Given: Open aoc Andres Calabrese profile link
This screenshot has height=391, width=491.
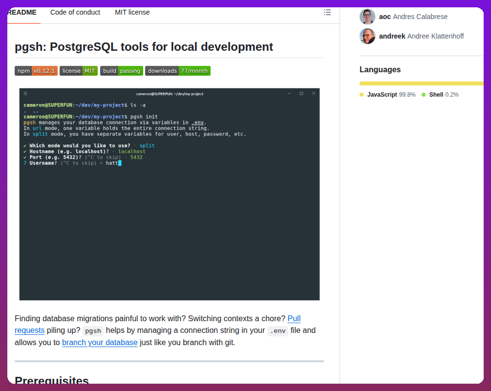Looking at the screenshot, I should pos(413,17).
